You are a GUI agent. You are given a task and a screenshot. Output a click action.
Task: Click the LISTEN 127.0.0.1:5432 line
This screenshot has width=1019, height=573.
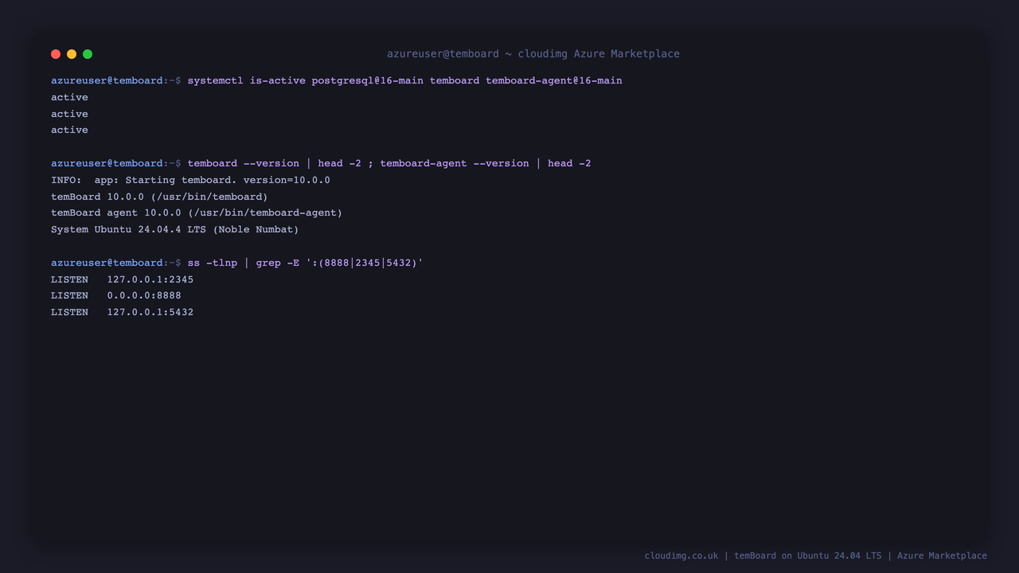coord(122,312)
